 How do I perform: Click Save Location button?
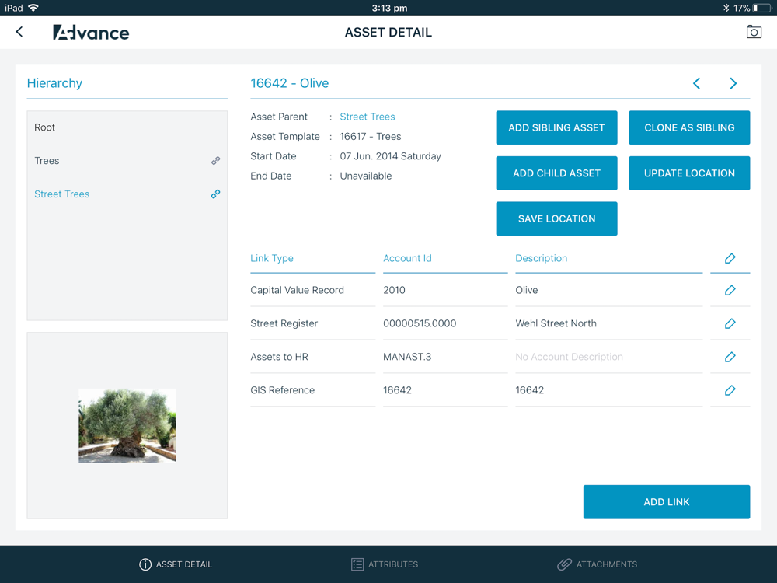[x=556, y=218]
